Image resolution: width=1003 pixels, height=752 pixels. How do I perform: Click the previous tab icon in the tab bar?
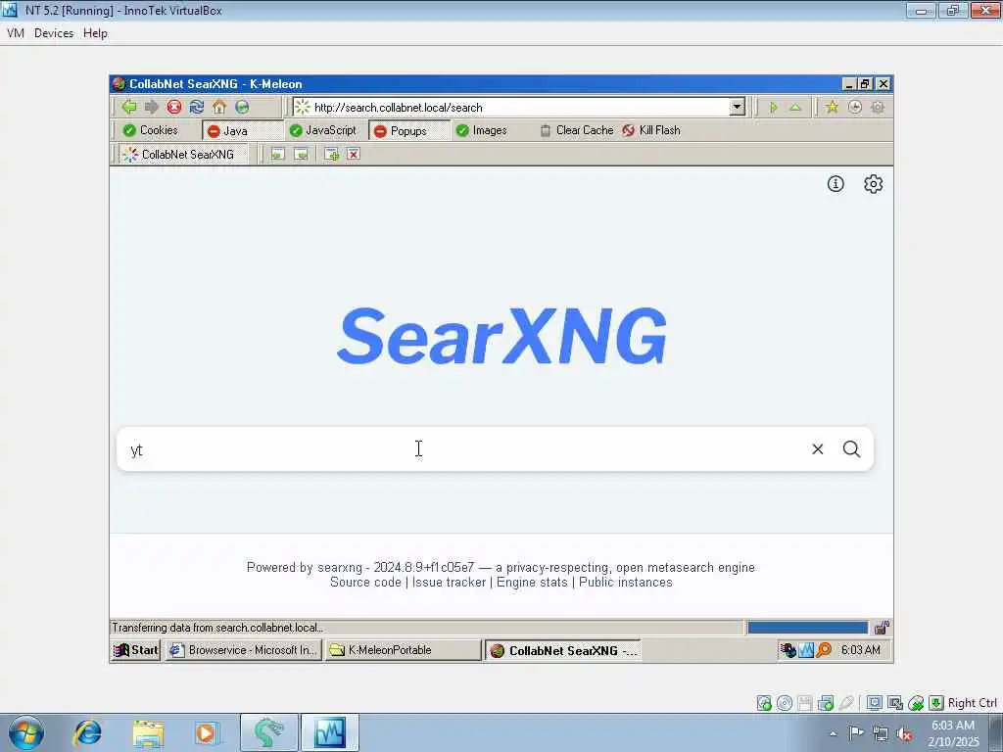click(x=277, y=154)
